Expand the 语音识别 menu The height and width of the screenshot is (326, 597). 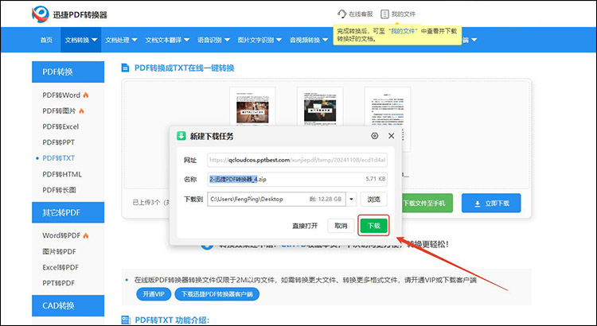(213, 40)
